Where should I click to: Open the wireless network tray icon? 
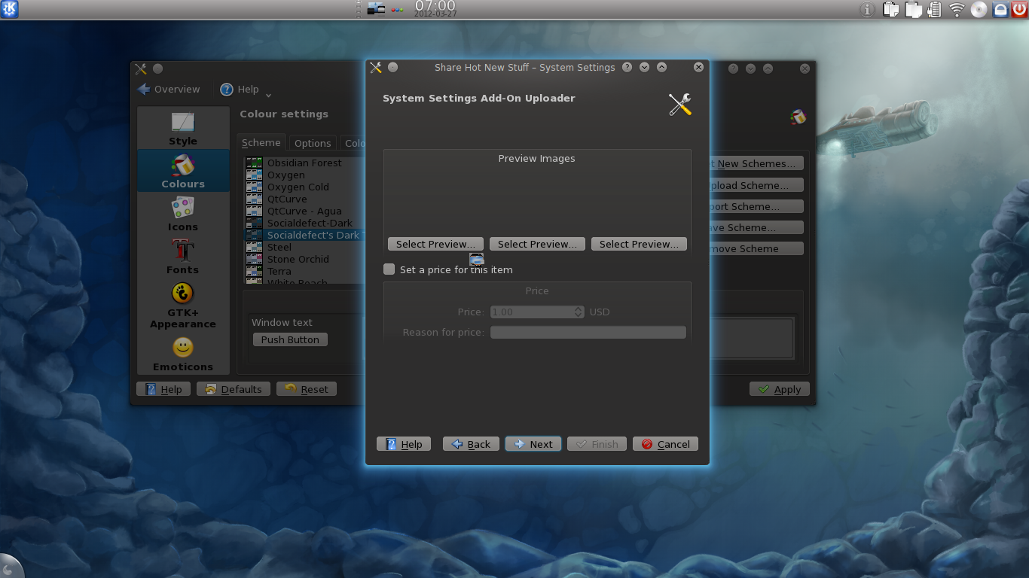click(957, 10)
